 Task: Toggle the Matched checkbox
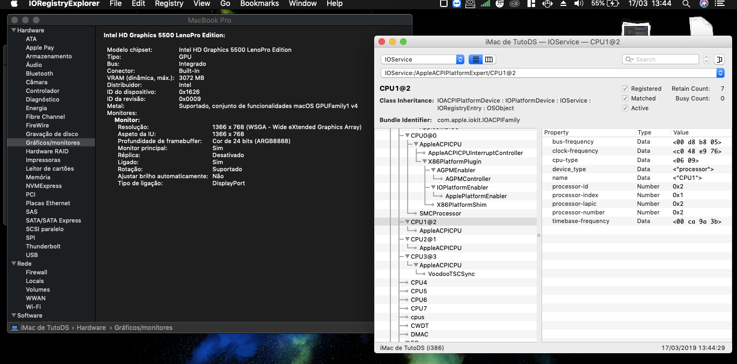[625, 98]
